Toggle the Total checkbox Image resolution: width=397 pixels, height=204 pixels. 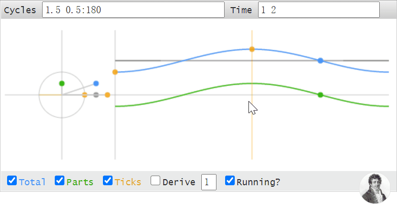(12, 181)
